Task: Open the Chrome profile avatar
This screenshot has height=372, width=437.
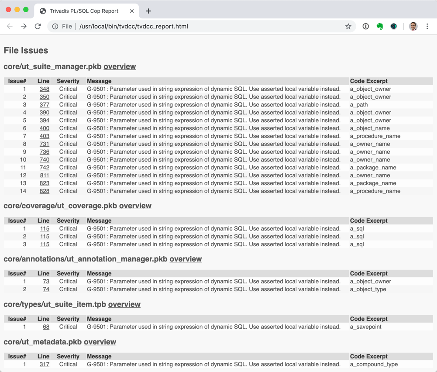Action: click(x=413, y=27)
